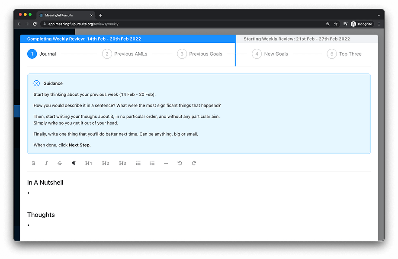Select step 3 Previous Goals
The height and width of the screenshot is (259, 398).
200,54
